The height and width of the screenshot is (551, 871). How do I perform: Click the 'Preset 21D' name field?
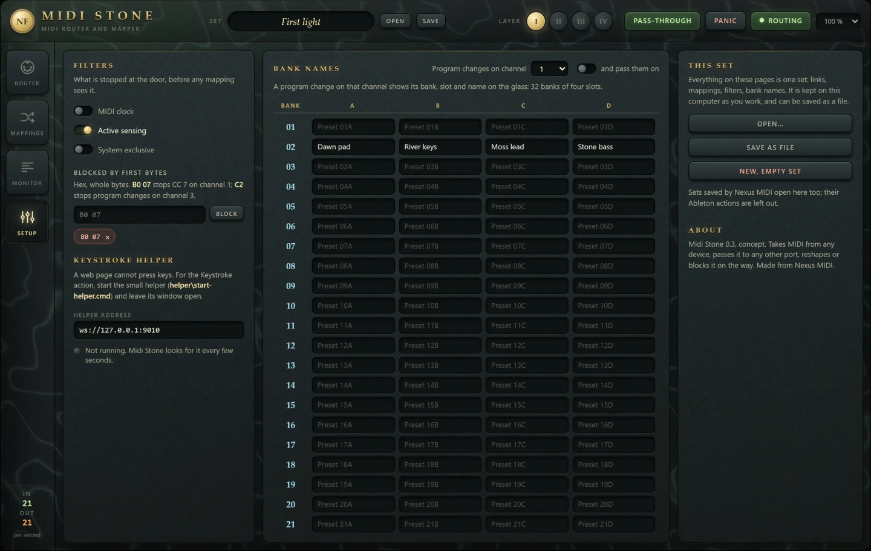[614, 524]
